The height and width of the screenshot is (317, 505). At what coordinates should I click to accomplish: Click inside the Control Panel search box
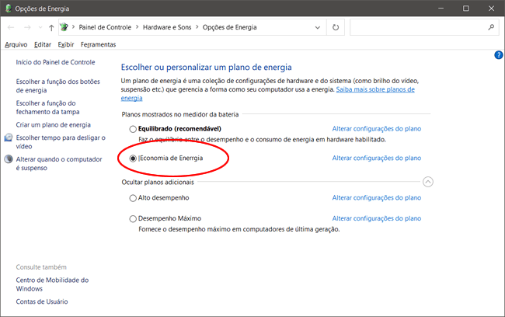418,26
